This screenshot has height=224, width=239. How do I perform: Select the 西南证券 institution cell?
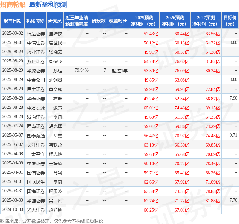pyautogui.click(x=36, y=126)
